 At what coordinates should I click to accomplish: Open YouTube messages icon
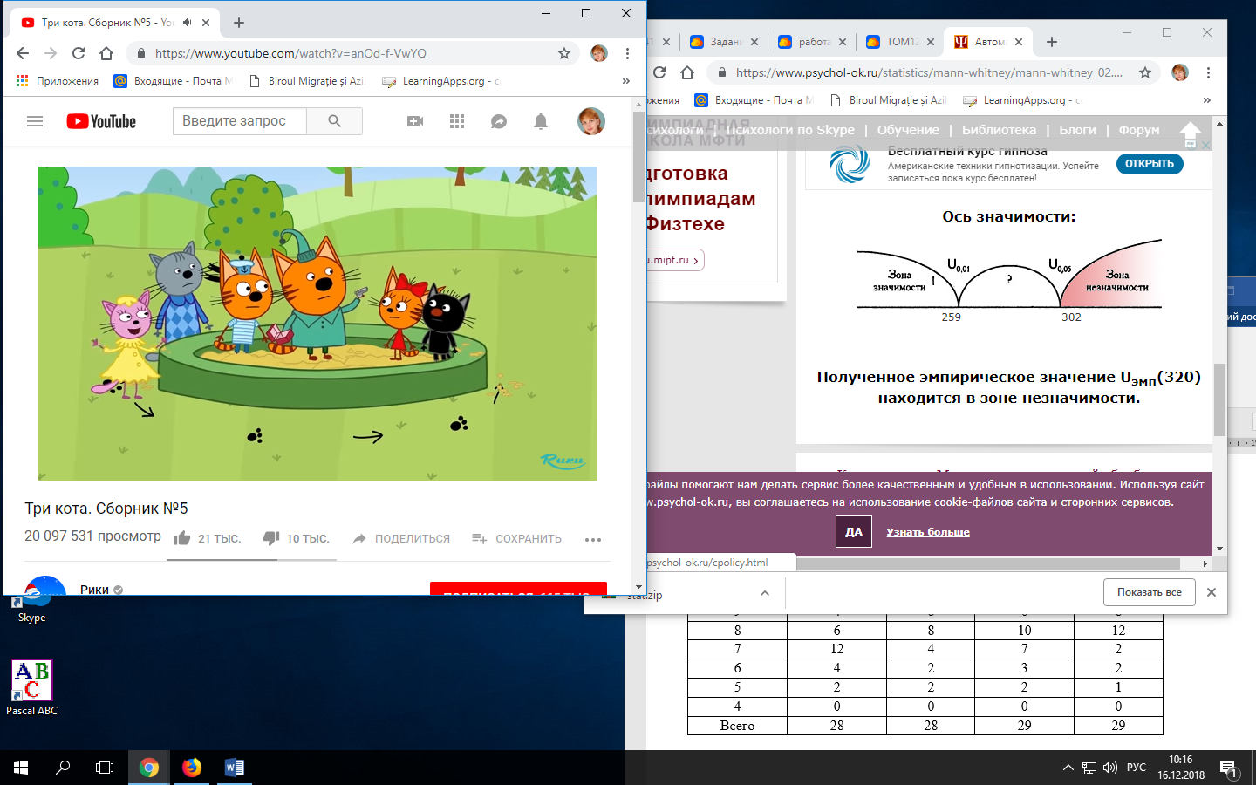coord(499,121)
